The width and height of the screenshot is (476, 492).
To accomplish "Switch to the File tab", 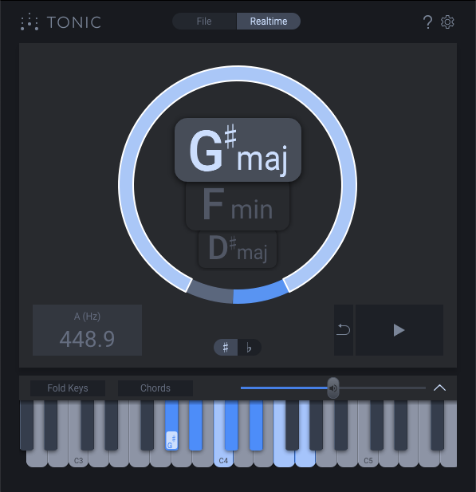I will pos(204,22).
